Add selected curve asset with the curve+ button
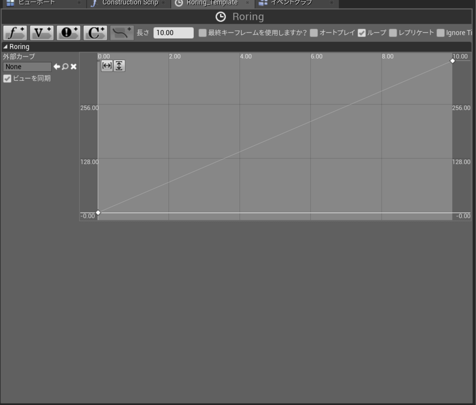The height and width of the screenshot is (405, 476). pos(122,33)
